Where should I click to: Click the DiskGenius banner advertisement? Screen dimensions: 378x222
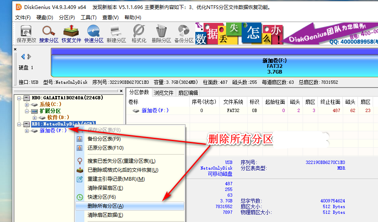click(287, 34)
